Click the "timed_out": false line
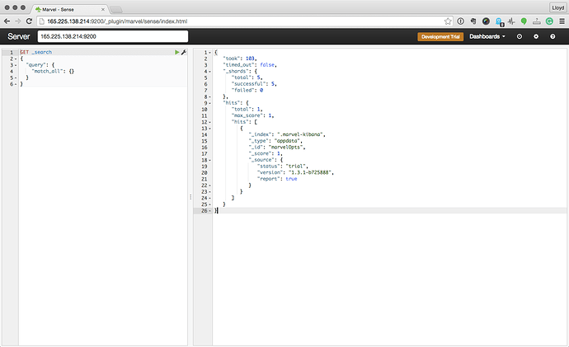The height and width of the screenshot is (347, 569). pos(250,65)
